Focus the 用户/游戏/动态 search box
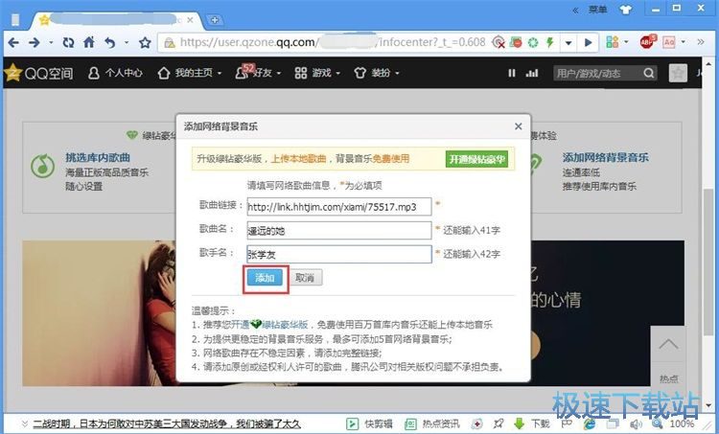Viewport: 719px width, 434px height. pos(597,73)
